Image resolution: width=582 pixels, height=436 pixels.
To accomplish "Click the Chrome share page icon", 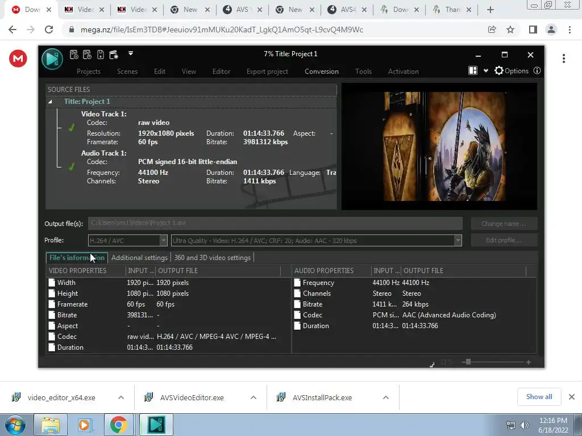I will click(x=492, y=30).
